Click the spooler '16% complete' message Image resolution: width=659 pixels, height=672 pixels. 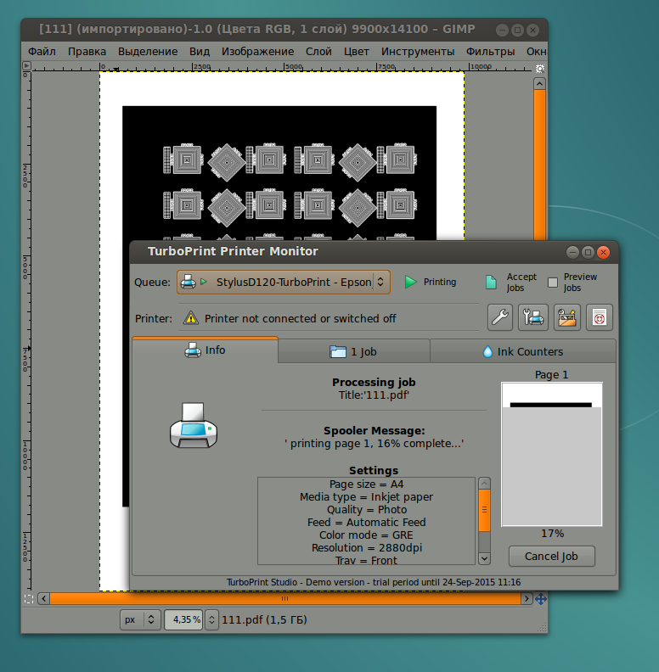374,444
